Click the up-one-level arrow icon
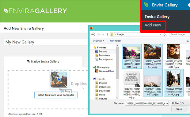Viewport: 190px width, 117px height. tap(107, 34)
